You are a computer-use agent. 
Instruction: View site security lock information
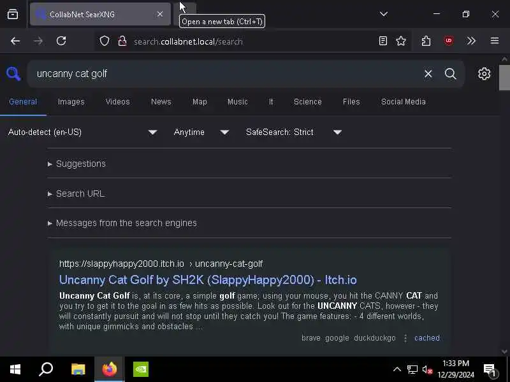(122, 41)
